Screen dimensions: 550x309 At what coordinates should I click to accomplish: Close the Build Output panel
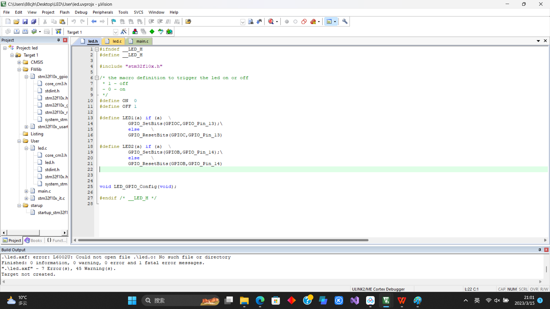546,250
